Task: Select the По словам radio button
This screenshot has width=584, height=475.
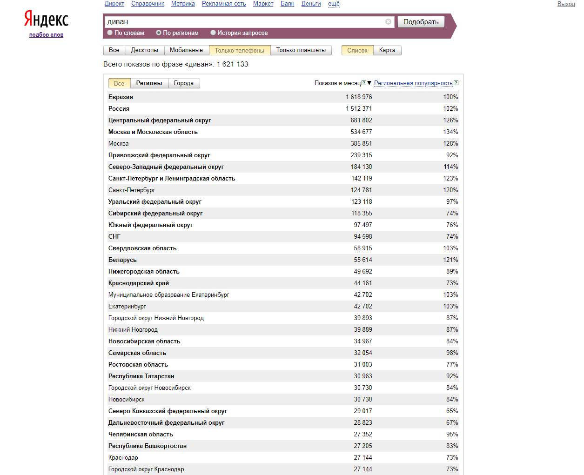Action: point(110,33)
